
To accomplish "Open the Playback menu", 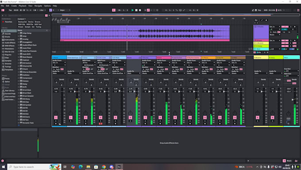I will click(23, 6).
